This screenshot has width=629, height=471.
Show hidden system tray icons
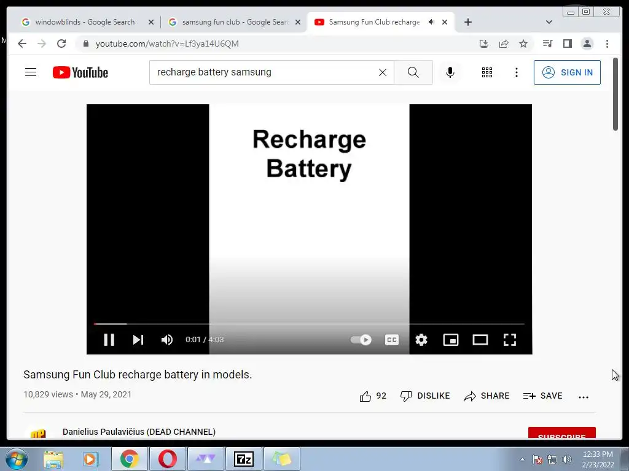522,459
